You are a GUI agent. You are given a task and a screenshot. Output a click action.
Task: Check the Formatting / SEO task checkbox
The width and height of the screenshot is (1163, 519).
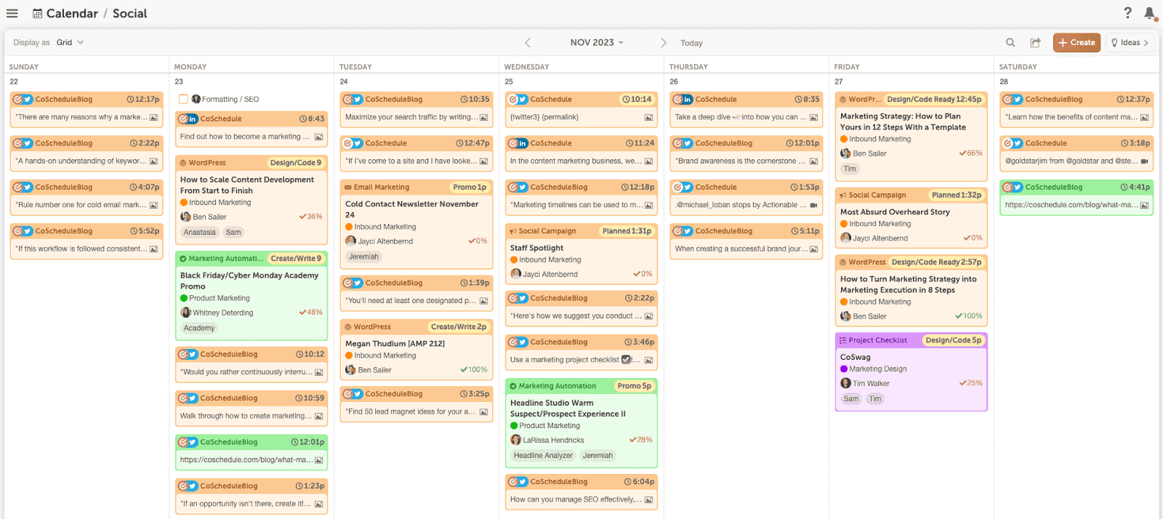[183, 100]
